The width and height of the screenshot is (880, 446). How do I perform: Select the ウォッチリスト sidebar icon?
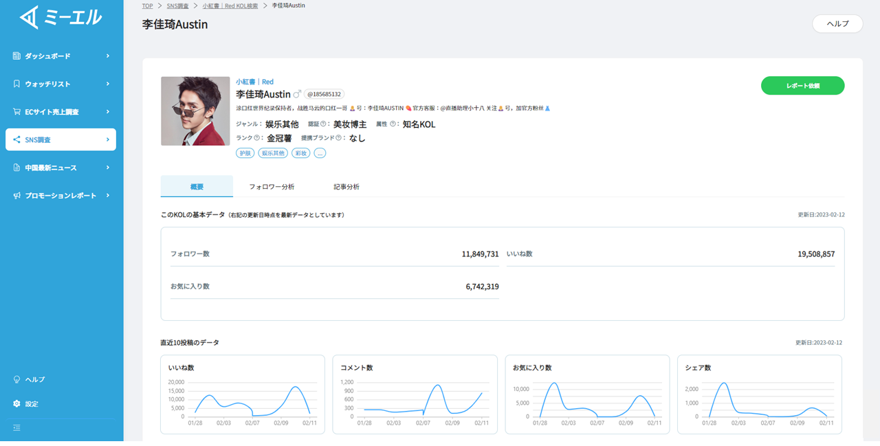coord(17,83)
